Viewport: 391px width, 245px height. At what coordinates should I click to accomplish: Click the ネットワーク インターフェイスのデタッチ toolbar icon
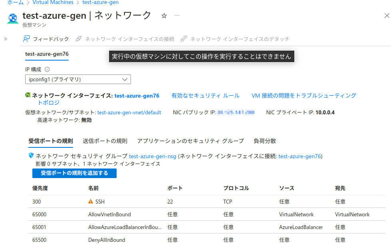tap(183, 39)
